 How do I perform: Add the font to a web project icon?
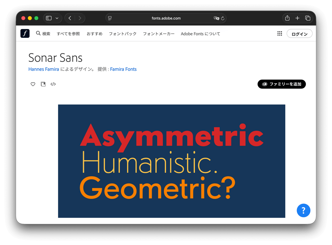43,84
